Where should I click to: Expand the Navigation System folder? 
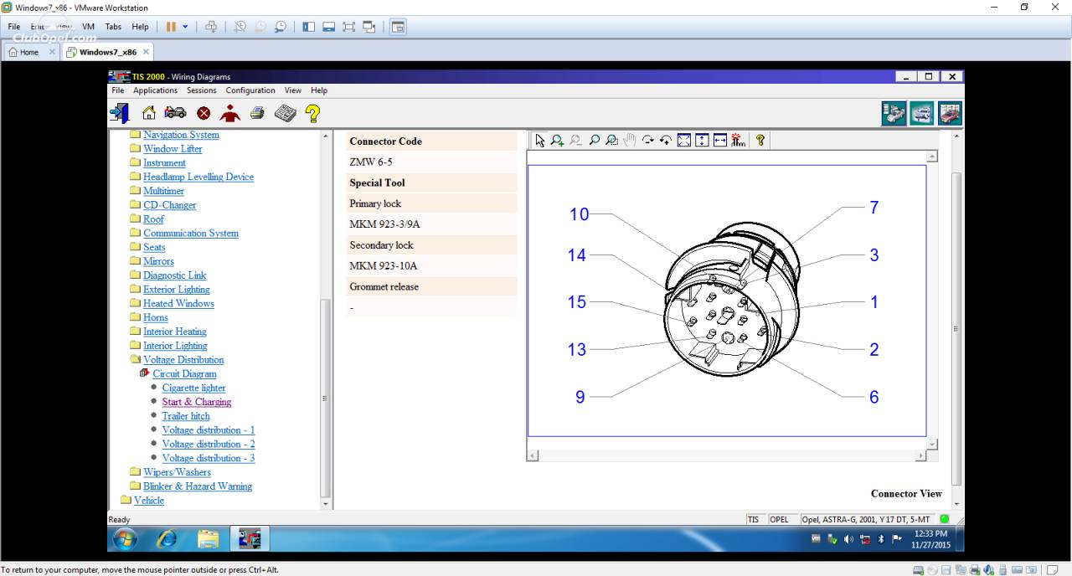136,135
